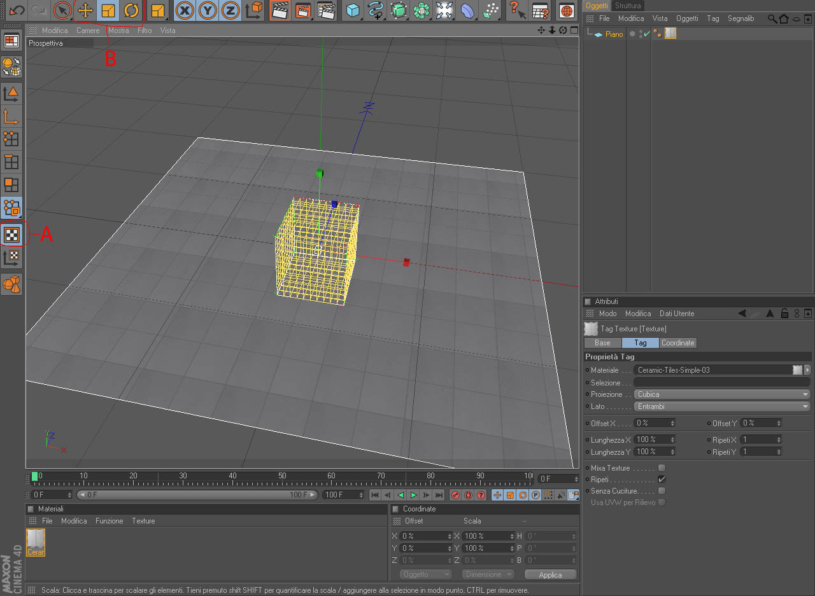Screen dimensions: 815x596
Task: Switch to Edges mode in the left palette
Action: pos(11,162)
